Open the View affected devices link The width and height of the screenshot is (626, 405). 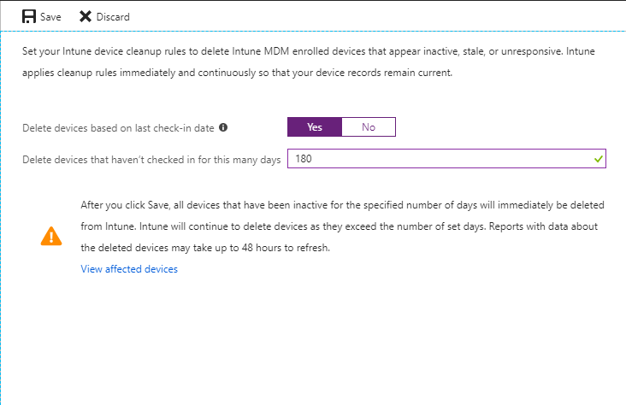pos(129,269)
